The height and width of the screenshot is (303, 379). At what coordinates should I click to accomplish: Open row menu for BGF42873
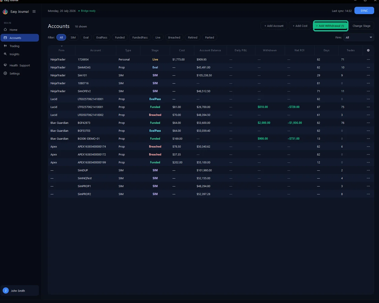click(x=368, y=123)
